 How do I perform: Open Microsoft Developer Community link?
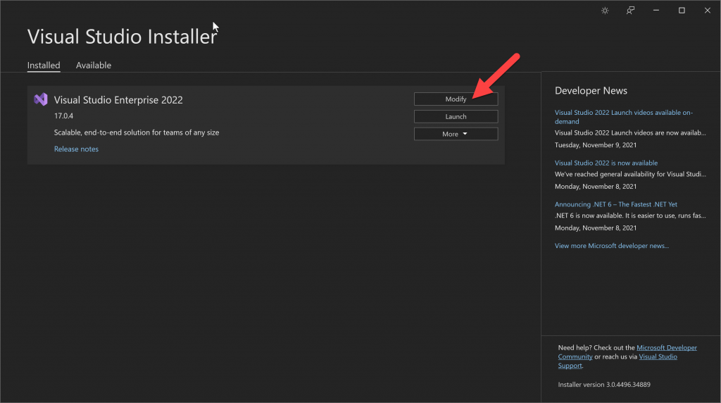[x=627, y=352]
